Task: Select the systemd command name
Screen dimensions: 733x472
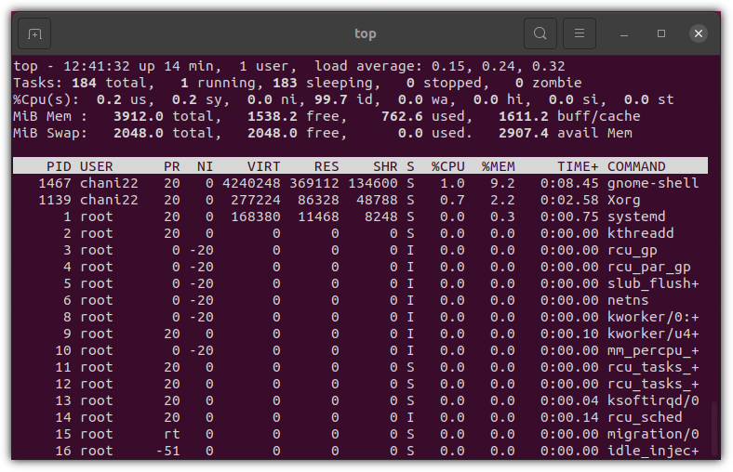Action: click(x=636, y=216)
